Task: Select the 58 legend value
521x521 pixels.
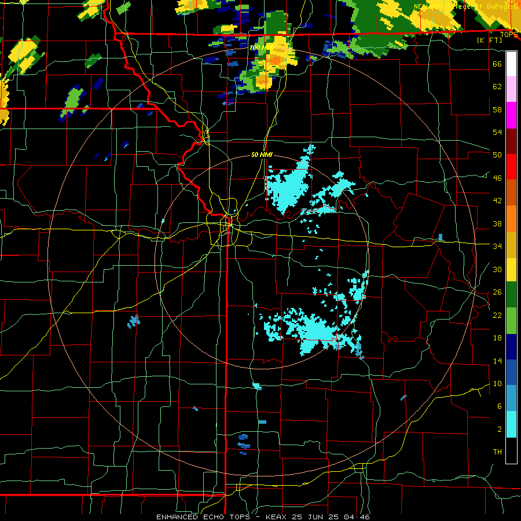Action: pyautogui.click(x=497, y=109)
